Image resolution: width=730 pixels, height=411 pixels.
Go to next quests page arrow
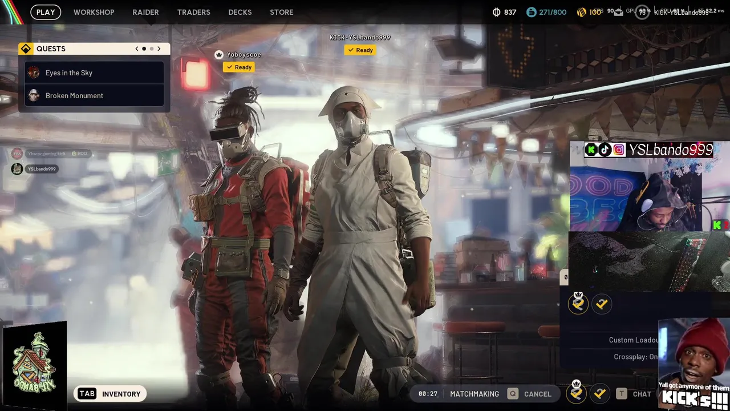point(159,49)
